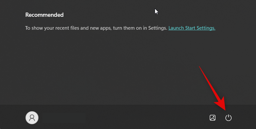Click the Recommended section heading

tap(44, 15)
